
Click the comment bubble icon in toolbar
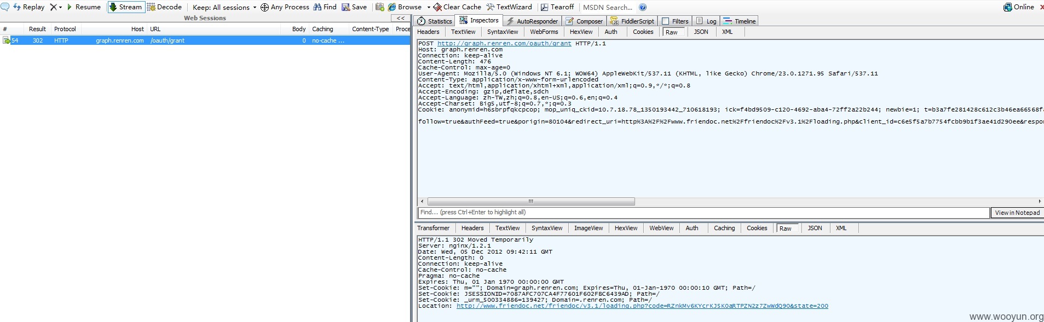point(5,7)
